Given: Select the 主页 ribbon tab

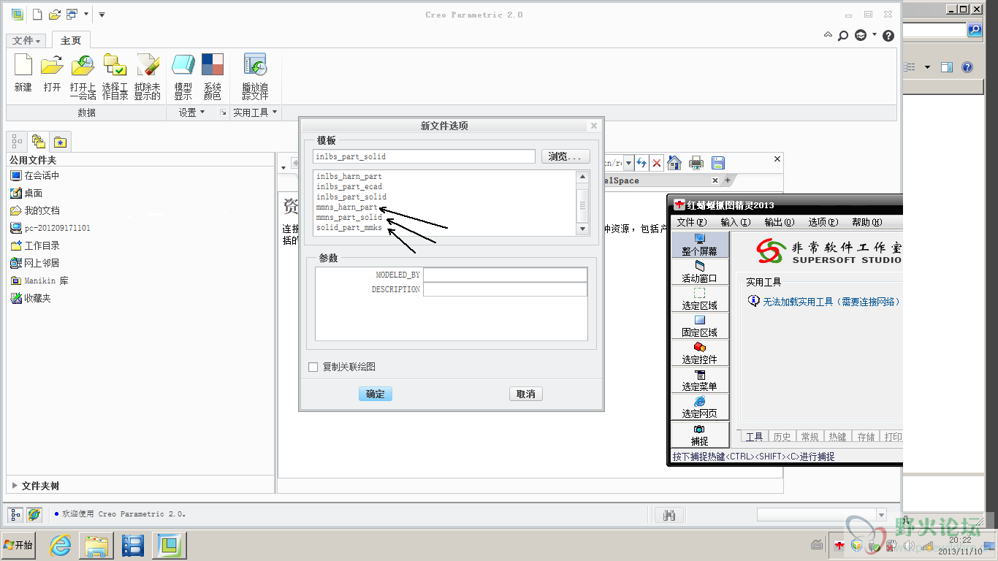Looking at the screenshot, I should click(x=71, y=41).
